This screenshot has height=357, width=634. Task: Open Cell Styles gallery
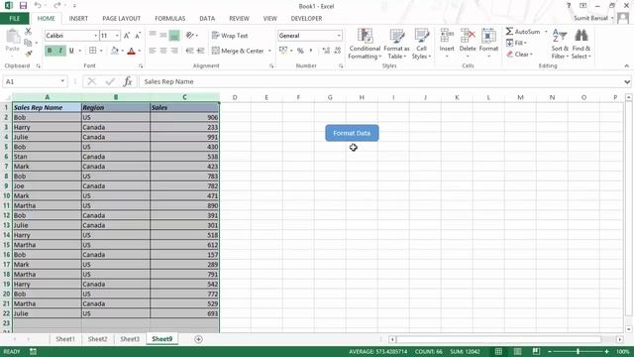pyautogui.click(x=421, y=44)
